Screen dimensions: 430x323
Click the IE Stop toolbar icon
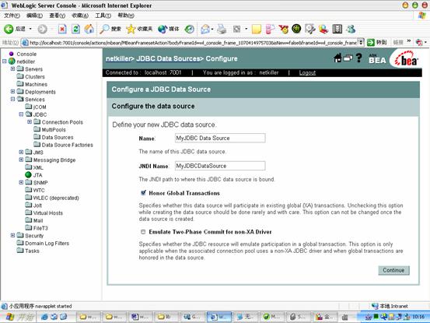62,29
